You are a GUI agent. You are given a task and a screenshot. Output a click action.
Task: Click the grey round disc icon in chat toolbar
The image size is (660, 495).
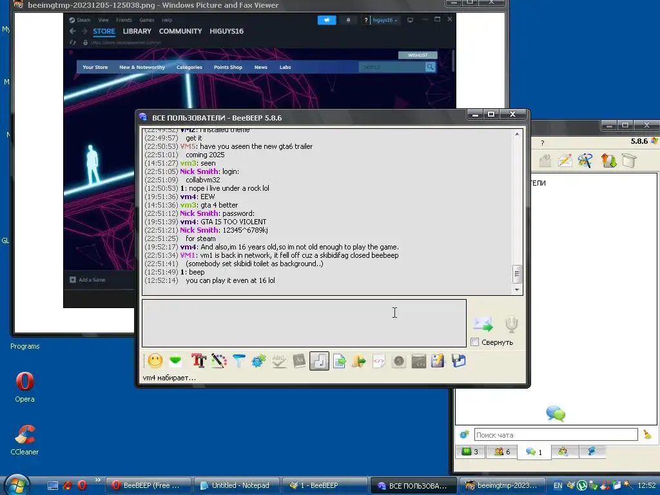click(x=398, y=361)
